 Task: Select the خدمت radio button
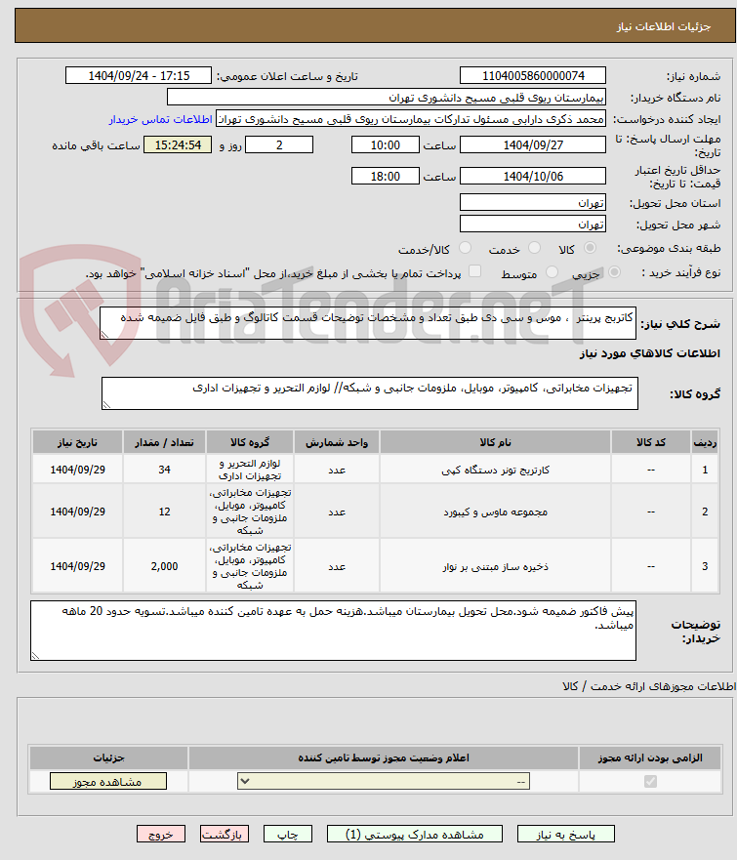(x=534, y=248)
